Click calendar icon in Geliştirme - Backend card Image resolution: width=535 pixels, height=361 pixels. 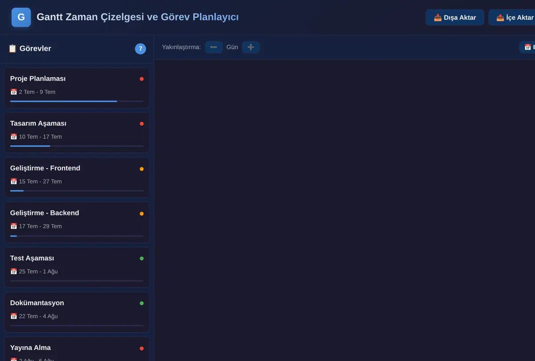coord(13,226)
